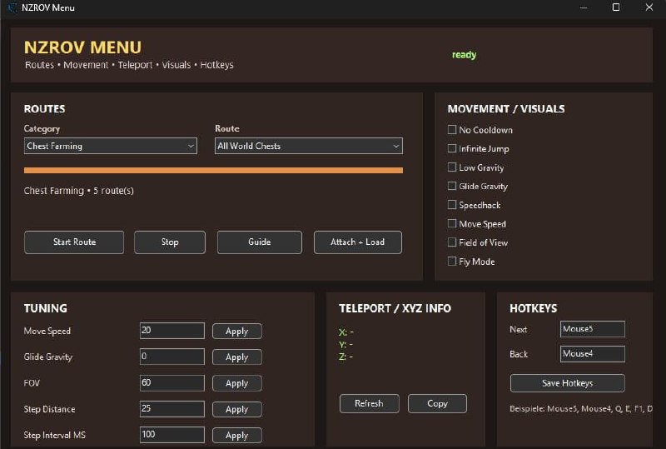Click the FOV input containing 60
Image resolution: width=666 pixels, height=449 pixels.
[x=172, y=382]
